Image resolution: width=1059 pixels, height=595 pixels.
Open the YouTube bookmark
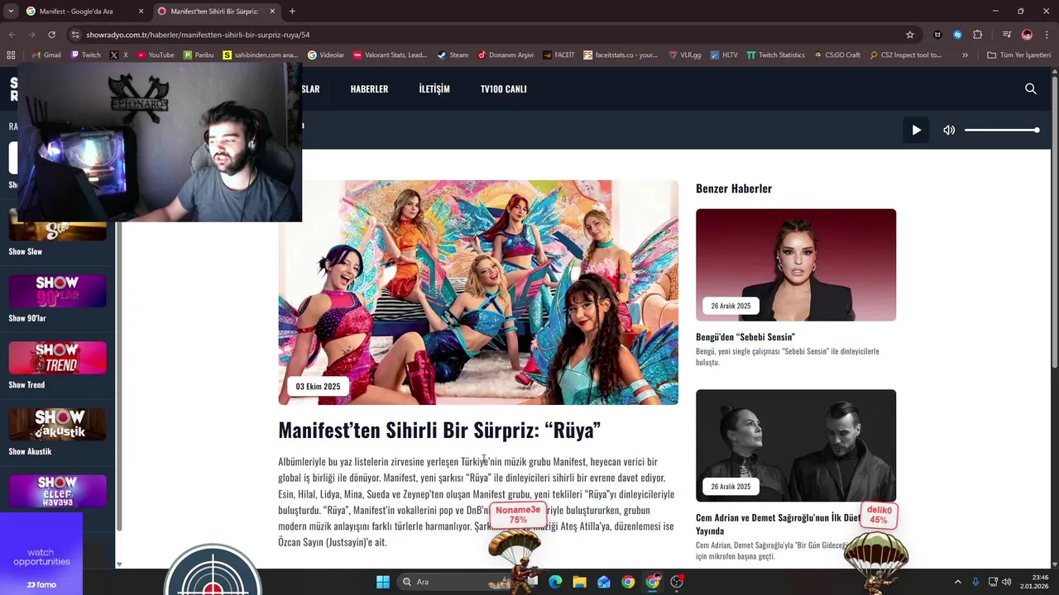click(x=156, y=55)
